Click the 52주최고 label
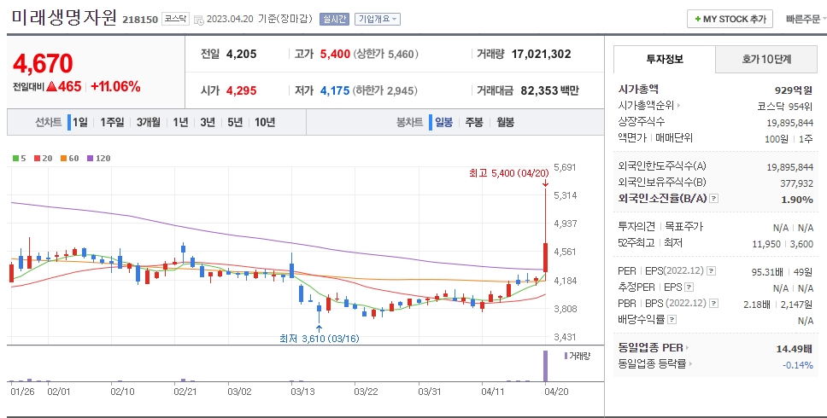The image size is (827, 418). coord(636,243)
